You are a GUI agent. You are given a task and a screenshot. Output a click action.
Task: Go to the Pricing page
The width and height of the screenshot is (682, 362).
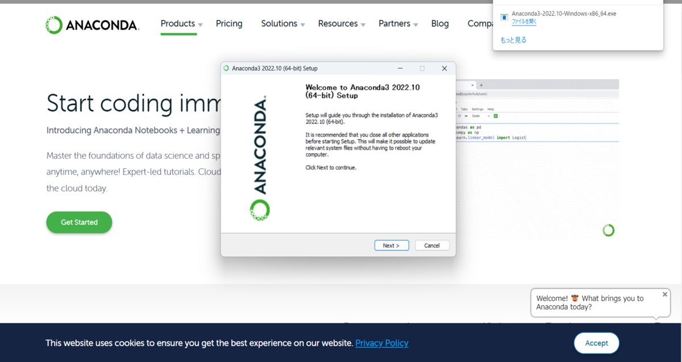pos(229,23)
